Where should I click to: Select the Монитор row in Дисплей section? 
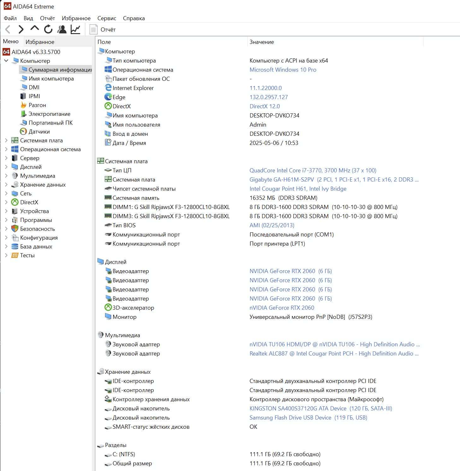238,317
